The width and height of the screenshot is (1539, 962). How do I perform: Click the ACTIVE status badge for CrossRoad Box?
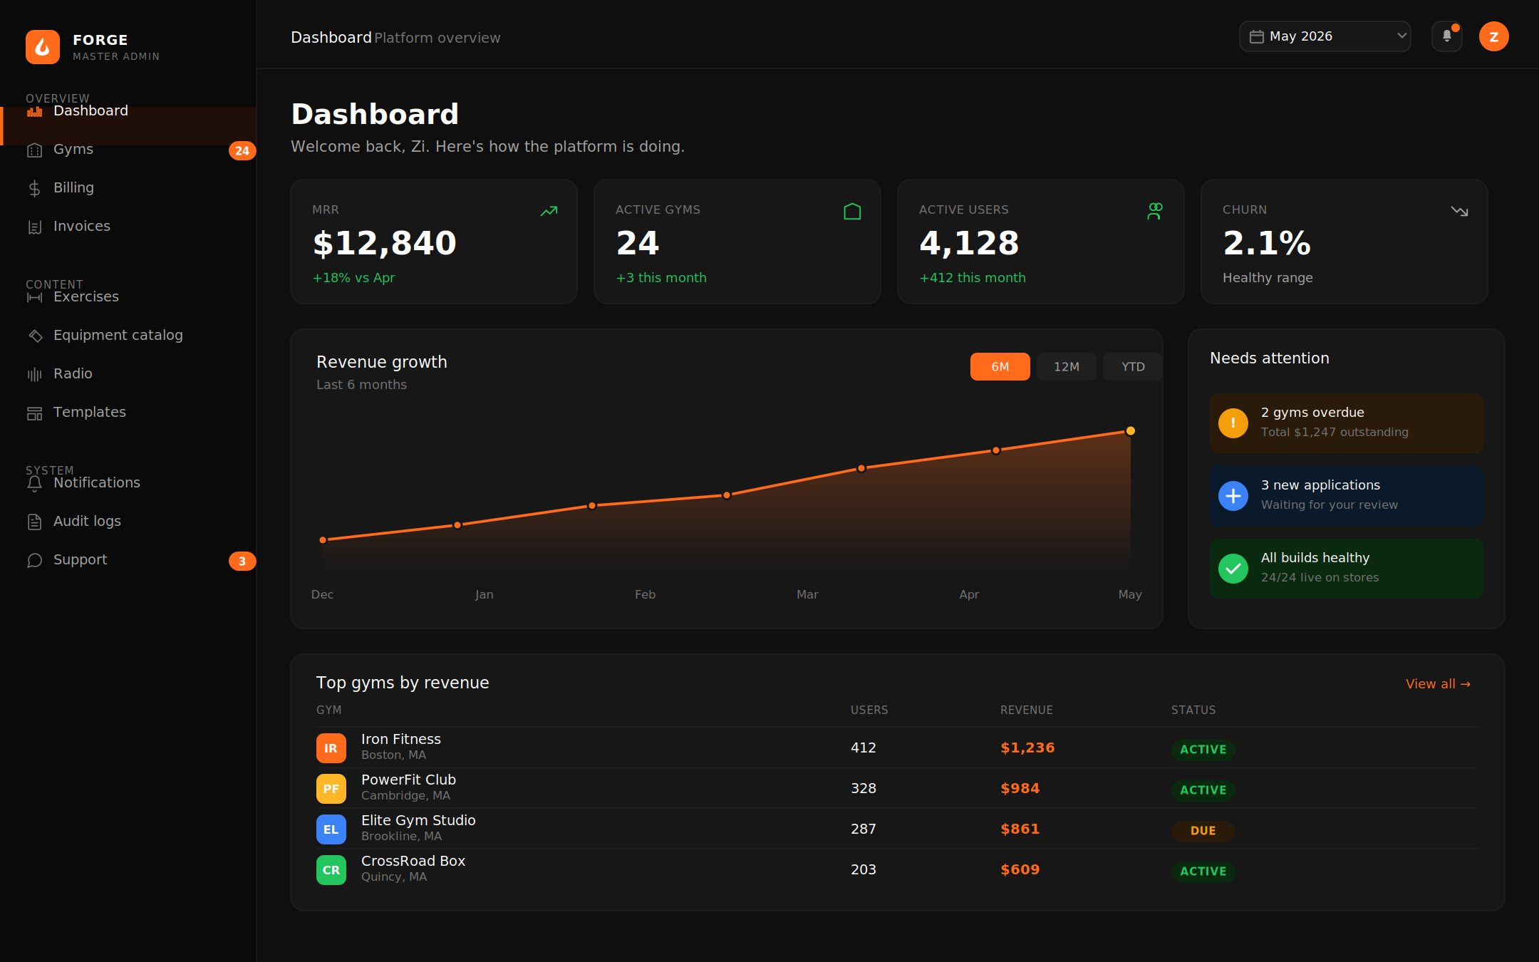(1203, 872)
